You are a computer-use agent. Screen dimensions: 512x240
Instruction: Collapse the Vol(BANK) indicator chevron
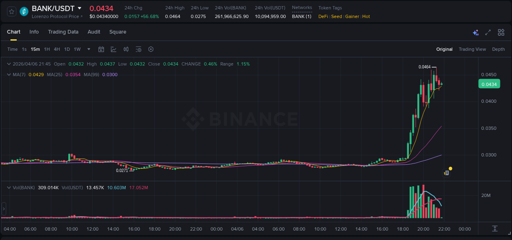click(9, 188)
